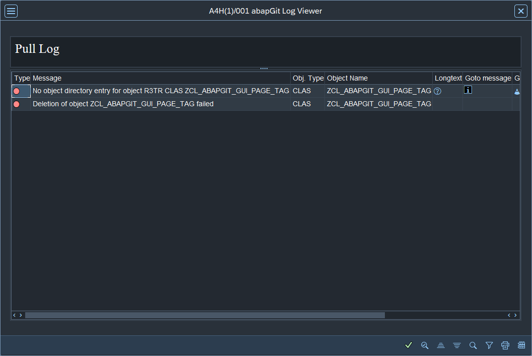
Task: Click CLAS cell in the Deletion row
Action: (308, 104)
